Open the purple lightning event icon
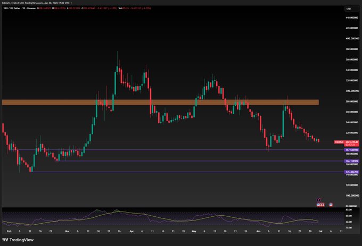This screenshot has width=362, height=246. 318,200
